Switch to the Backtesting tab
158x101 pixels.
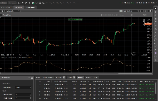click(x=19, y=7)
